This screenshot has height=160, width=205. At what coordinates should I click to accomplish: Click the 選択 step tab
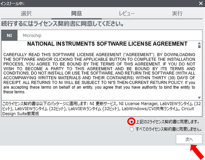pos(26,14)
